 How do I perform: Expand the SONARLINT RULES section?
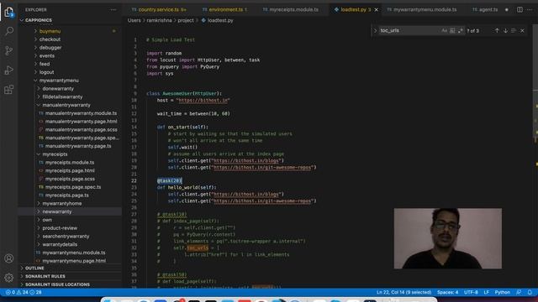click(x=45, y=276)
